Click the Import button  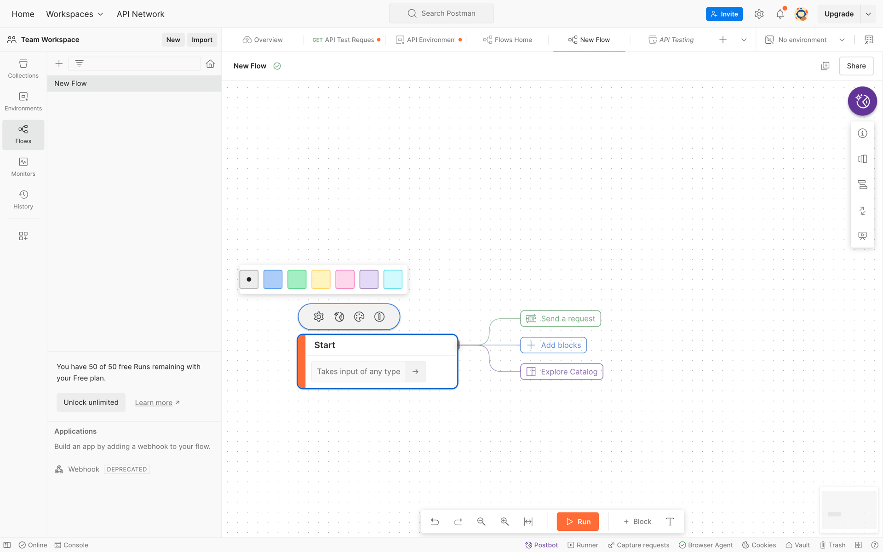[202, 40]
